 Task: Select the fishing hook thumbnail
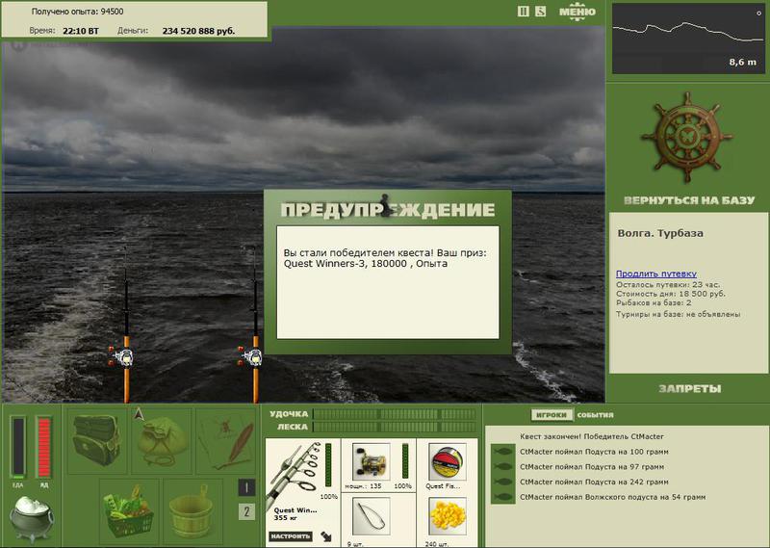point(372,516)
